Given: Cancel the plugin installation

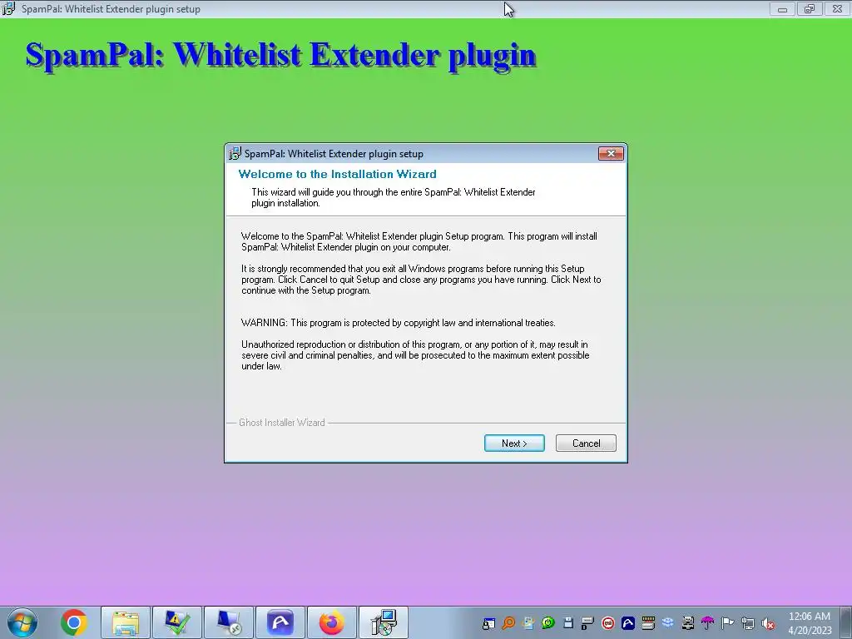Looking at the screenshot, I should pyautogui.click(x=586, y=443).
